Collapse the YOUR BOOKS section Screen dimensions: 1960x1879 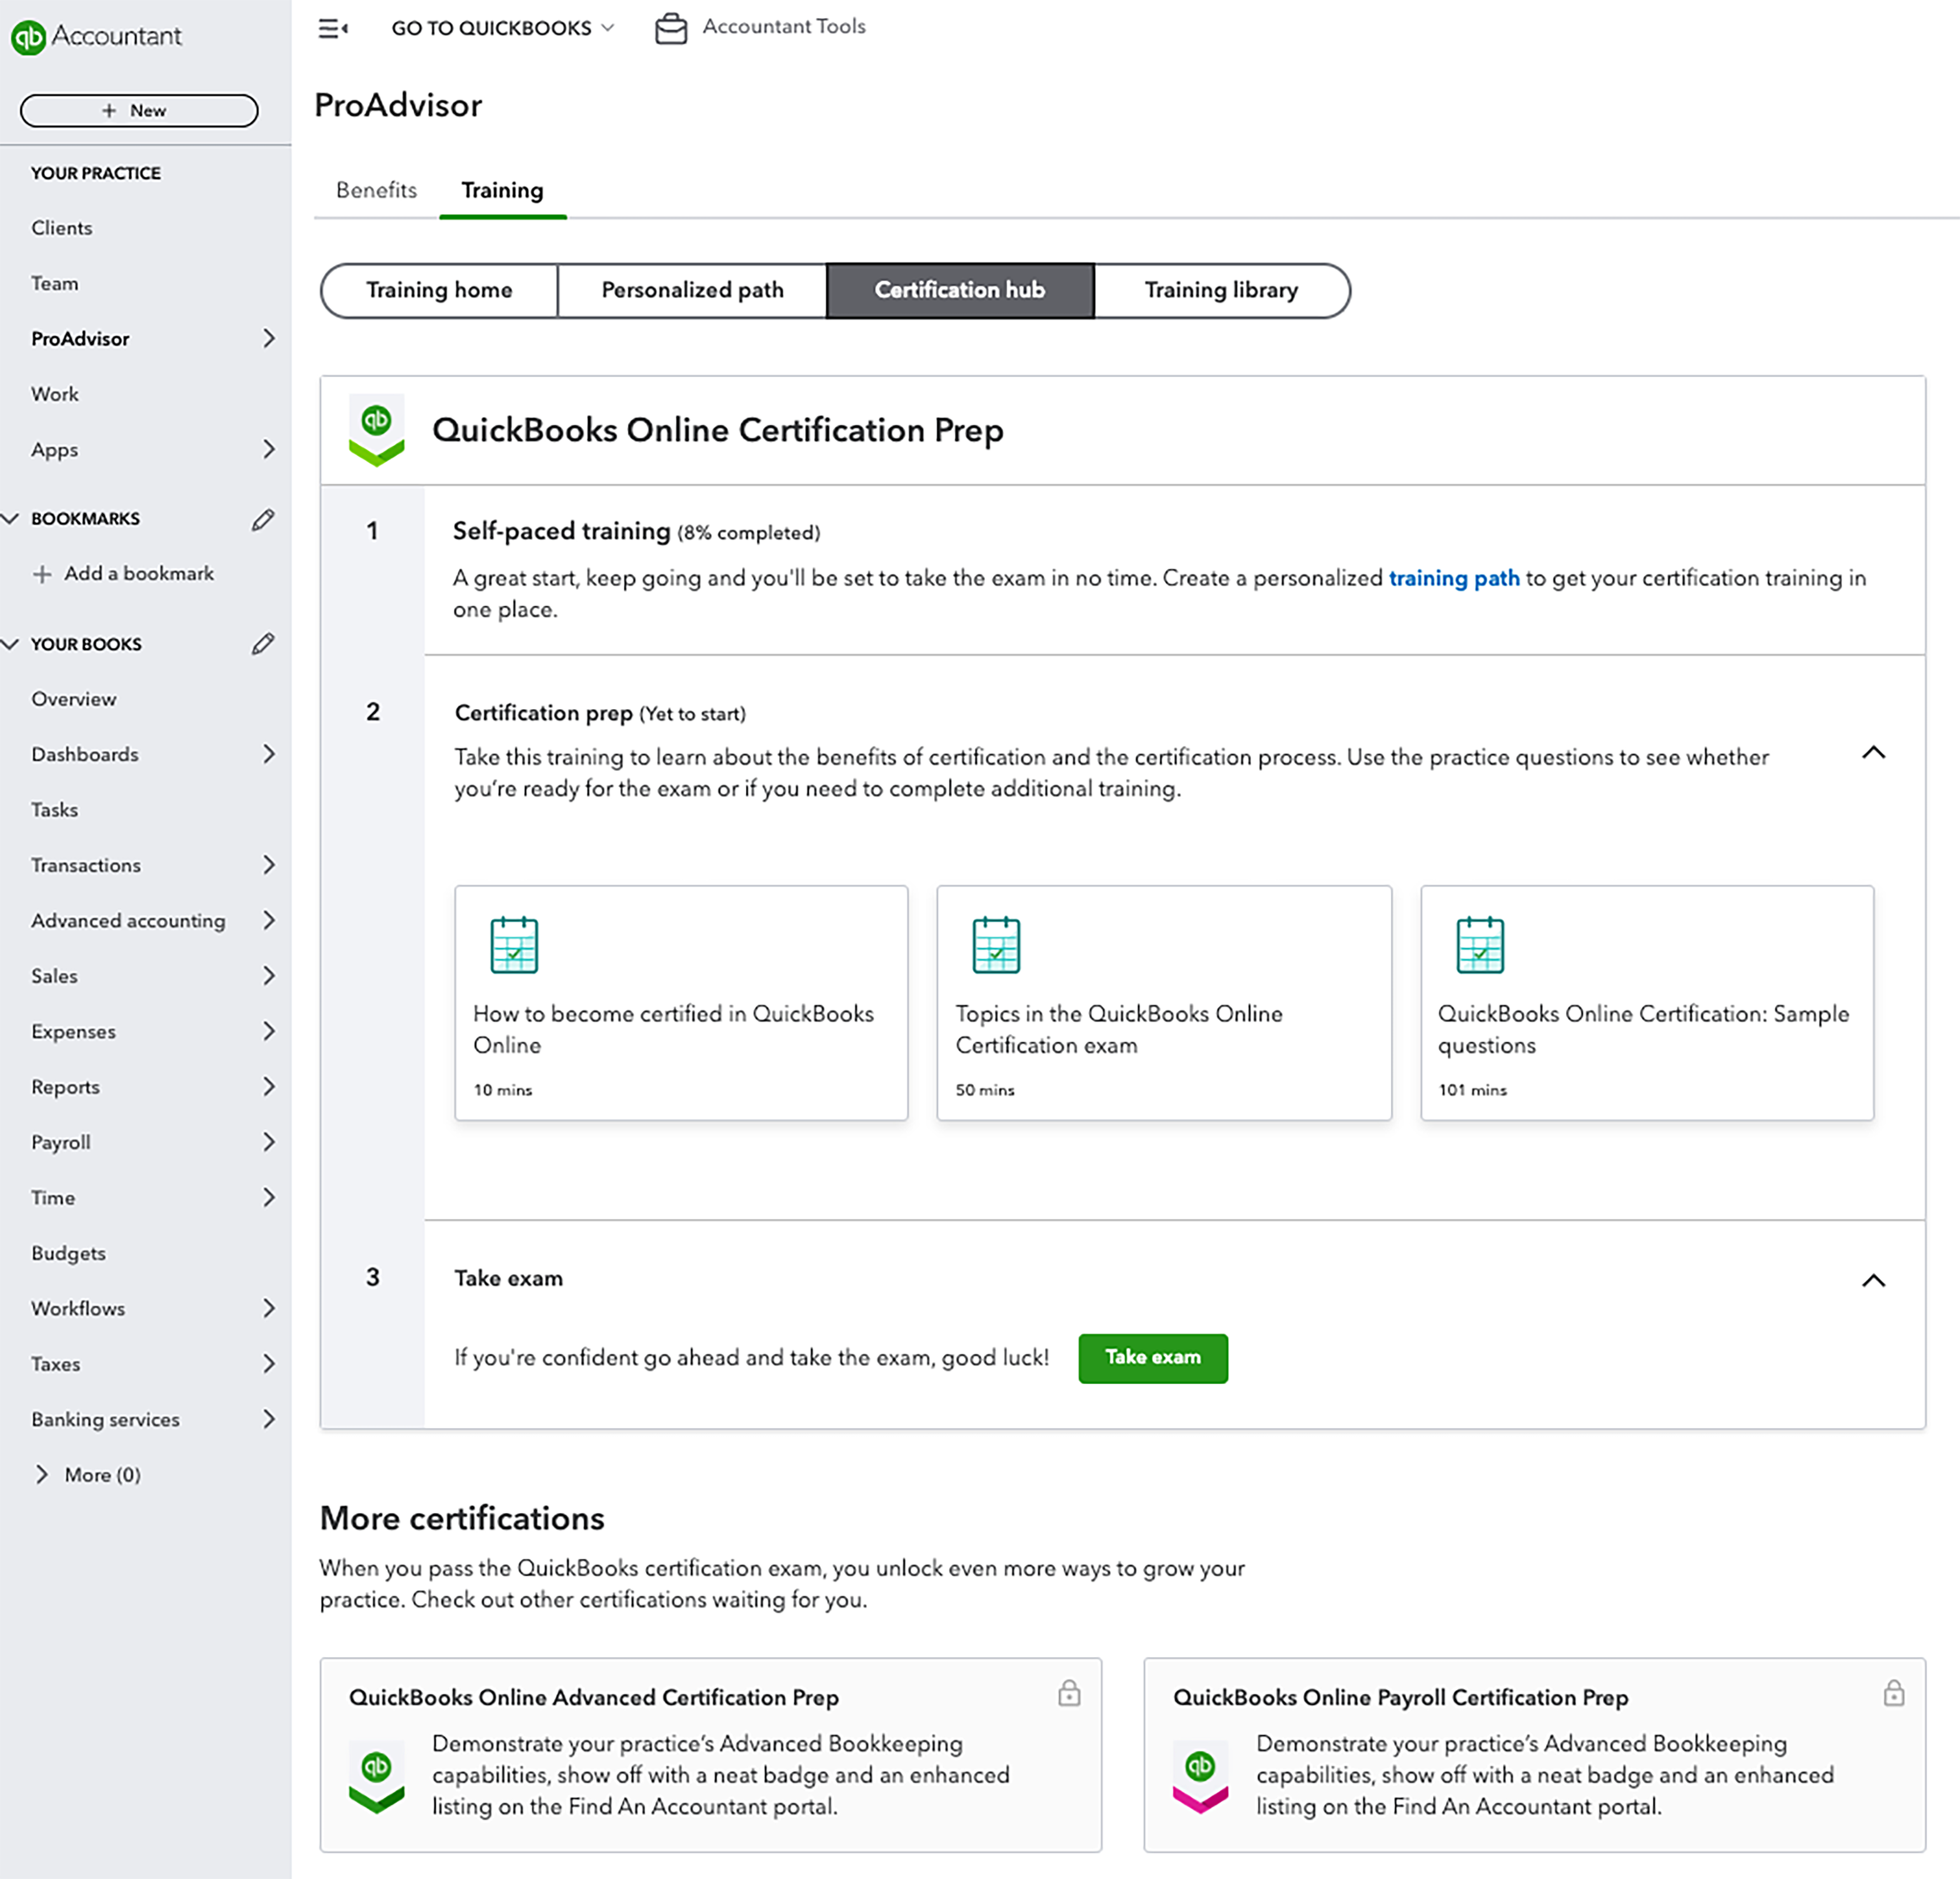tap(11, 644)
